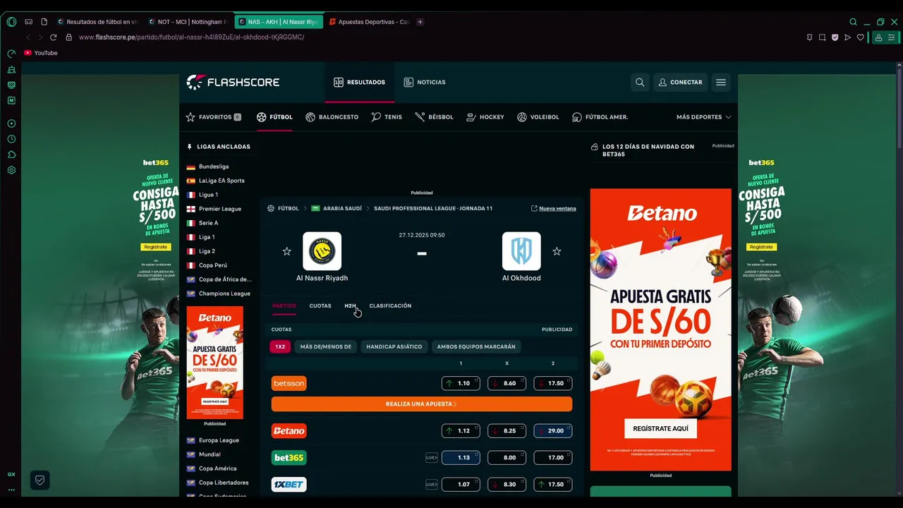Click the bet365 draw odds 8.00
This screenshot has width=903, height=508.
coord(507,458)
